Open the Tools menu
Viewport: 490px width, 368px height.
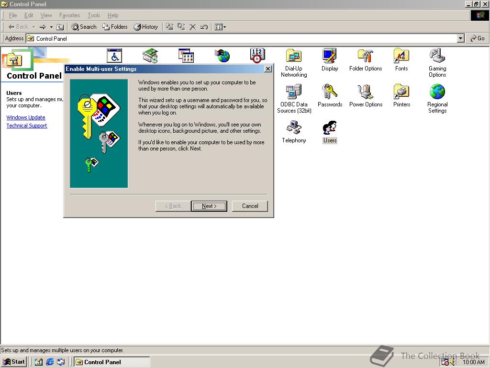[94, 15]
